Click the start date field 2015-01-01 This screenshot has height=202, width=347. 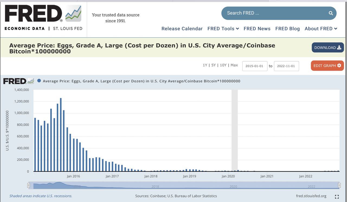click(x=255, y=66)
